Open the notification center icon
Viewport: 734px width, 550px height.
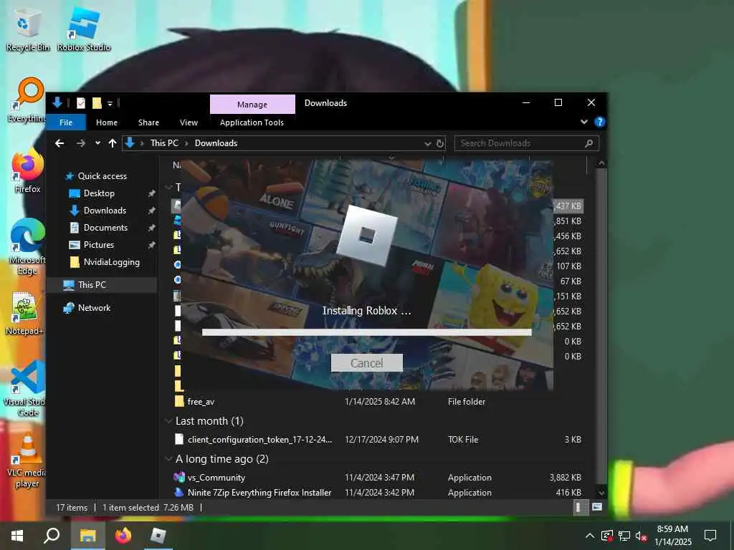click(x=710, y=536)
